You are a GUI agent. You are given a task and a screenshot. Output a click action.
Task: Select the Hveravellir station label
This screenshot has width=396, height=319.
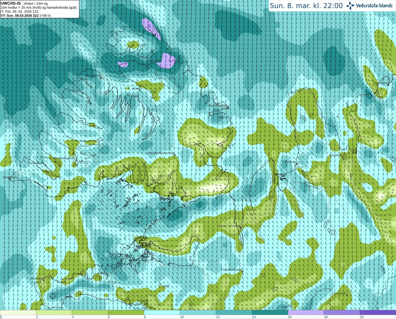(x=340, y=293)
